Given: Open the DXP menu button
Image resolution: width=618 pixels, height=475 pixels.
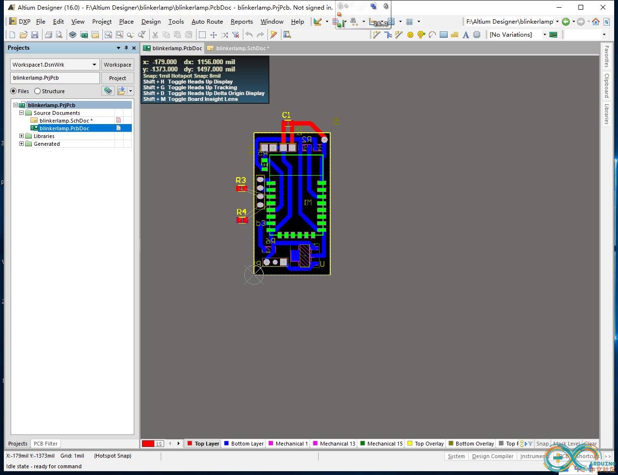Looking at the screenshot, I should [20, 22].
